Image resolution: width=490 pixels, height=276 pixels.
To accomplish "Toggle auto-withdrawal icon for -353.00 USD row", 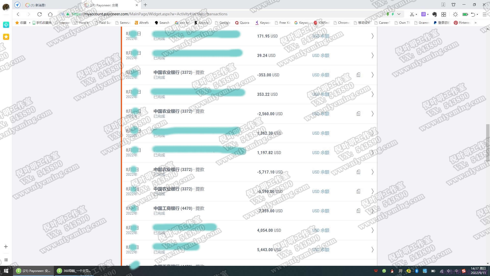I will click(358, 74).
